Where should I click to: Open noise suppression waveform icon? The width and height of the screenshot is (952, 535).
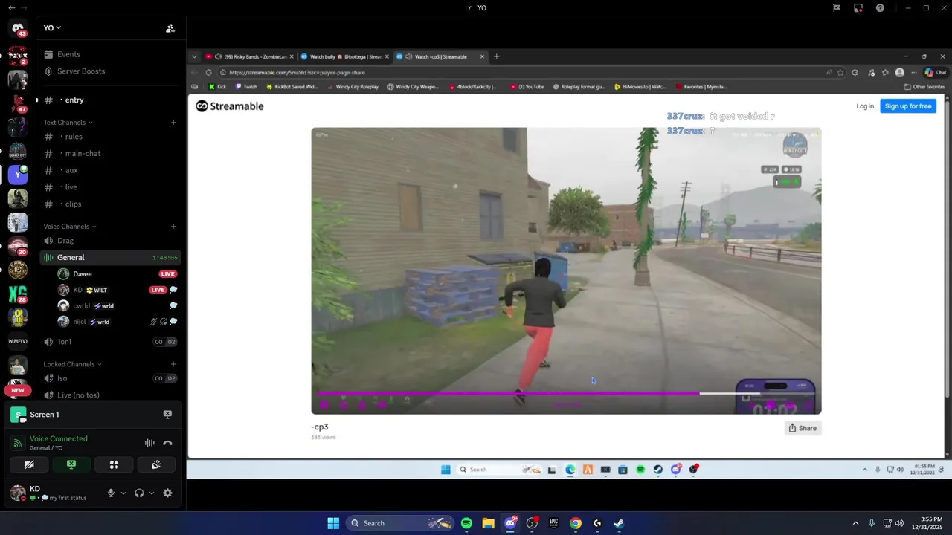(x=149, y=443)
